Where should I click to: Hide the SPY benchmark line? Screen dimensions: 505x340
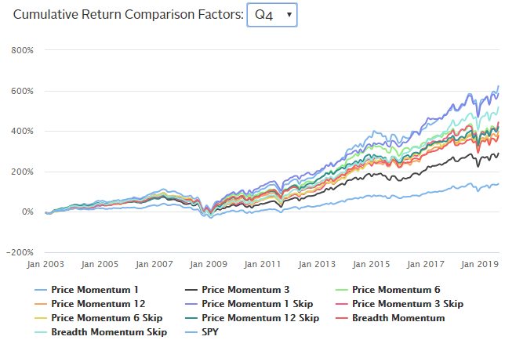pos(212,332)
